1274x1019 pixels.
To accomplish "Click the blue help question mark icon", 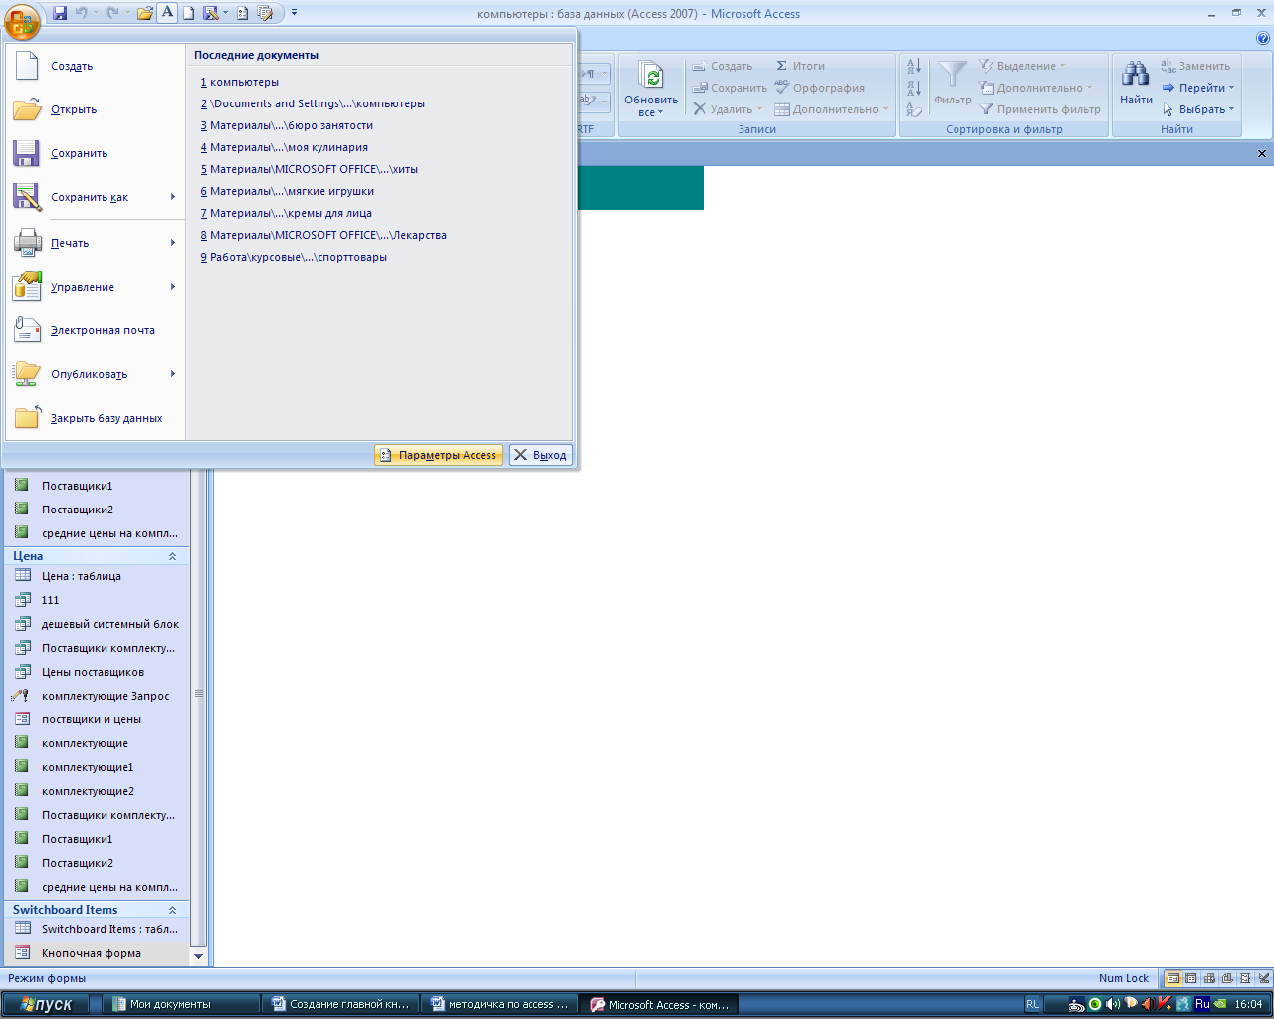I will [x=1263, y=39].
